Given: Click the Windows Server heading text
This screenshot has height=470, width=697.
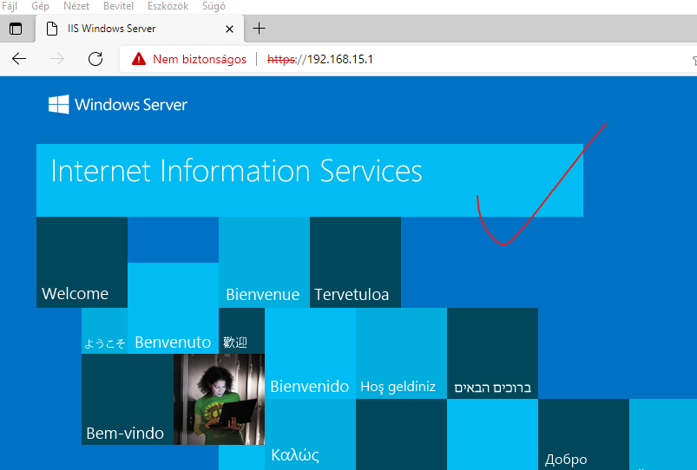Looking at the screenshot, I should pos(131,105).
